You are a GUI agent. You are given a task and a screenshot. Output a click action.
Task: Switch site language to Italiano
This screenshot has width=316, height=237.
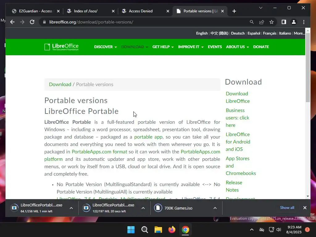tap(285, 33)
